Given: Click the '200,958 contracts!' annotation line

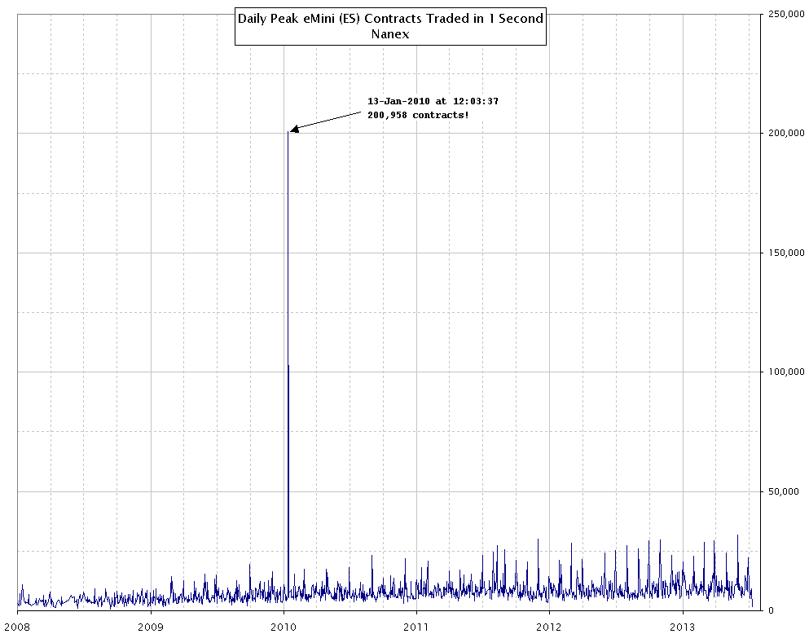Looking at the screenshot, I should (x=418, y=116).
